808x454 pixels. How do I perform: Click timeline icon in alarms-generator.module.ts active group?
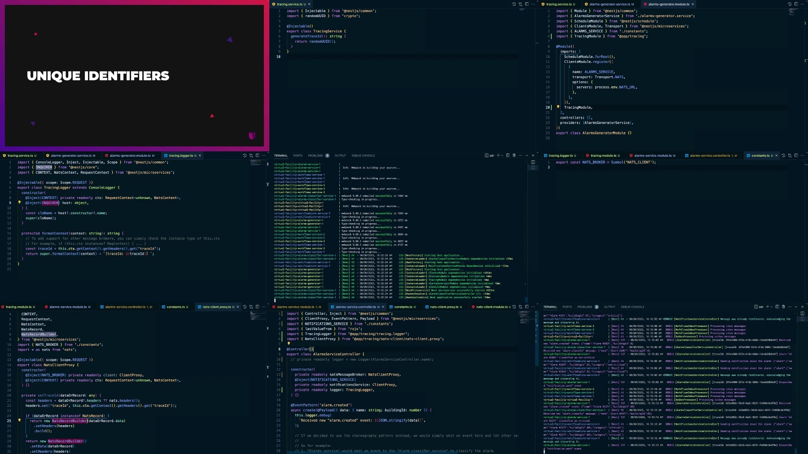[790, 4]
